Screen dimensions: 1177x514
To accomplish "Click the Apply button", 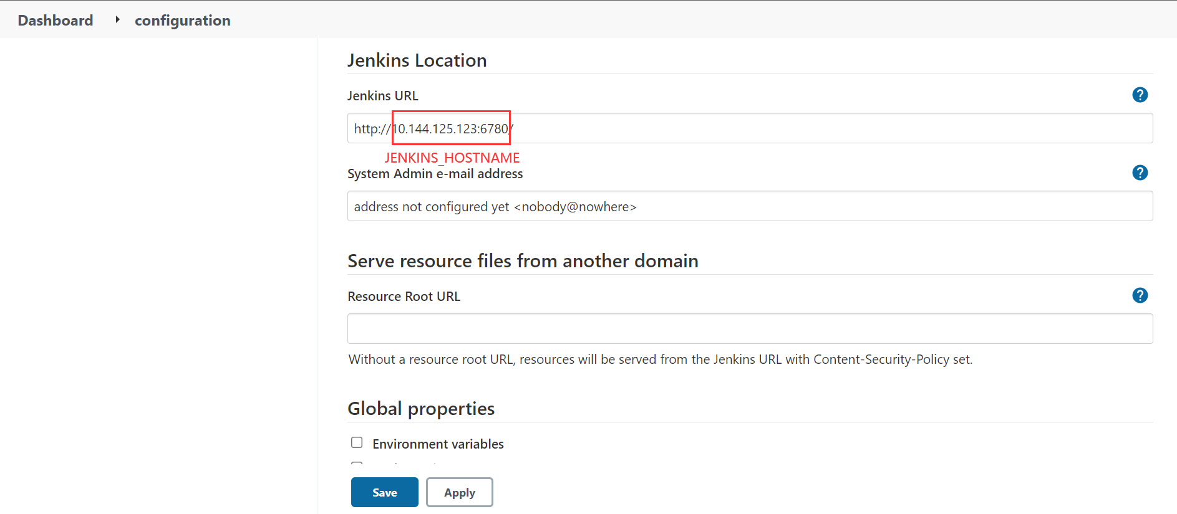I will click(x=459, y=492).
